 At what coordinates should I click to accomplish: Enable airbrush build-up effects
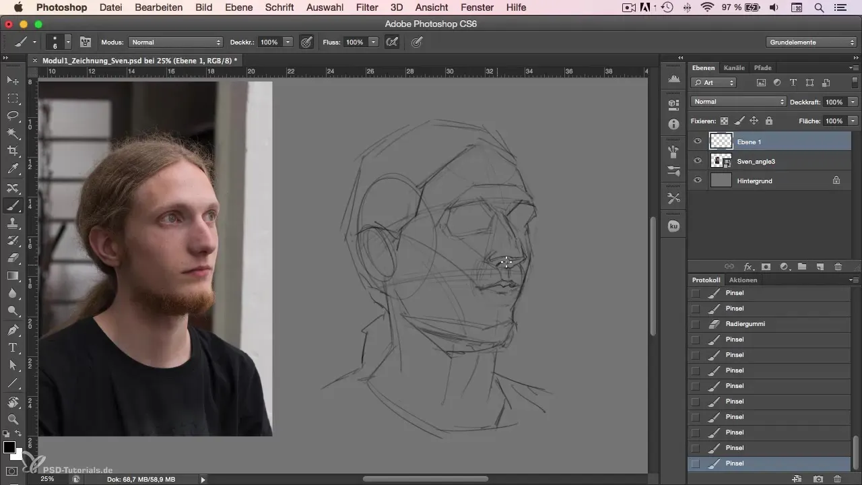click(x=391, y=42)
